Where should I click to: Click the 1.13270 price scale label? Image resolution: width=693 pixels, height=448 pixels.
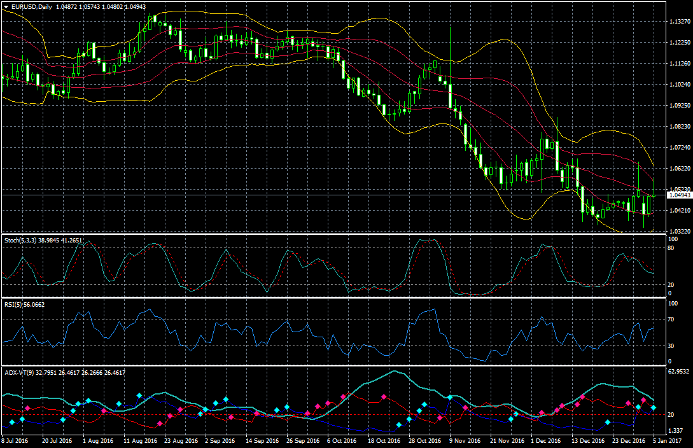pos(680,22)
